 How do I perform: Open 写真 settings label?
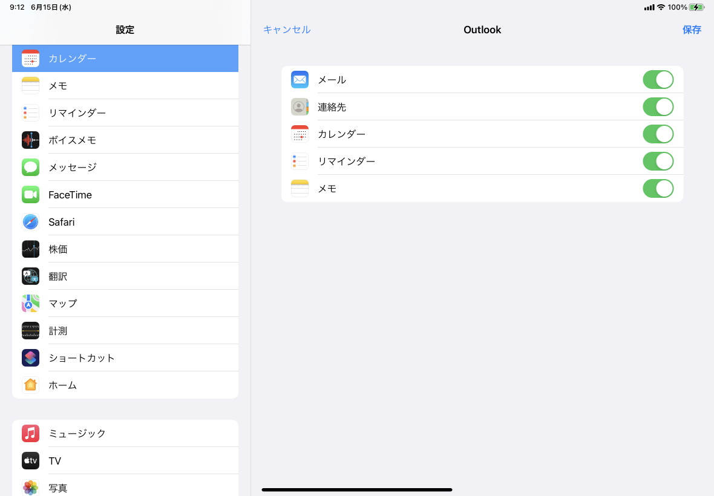pos(58,488)
